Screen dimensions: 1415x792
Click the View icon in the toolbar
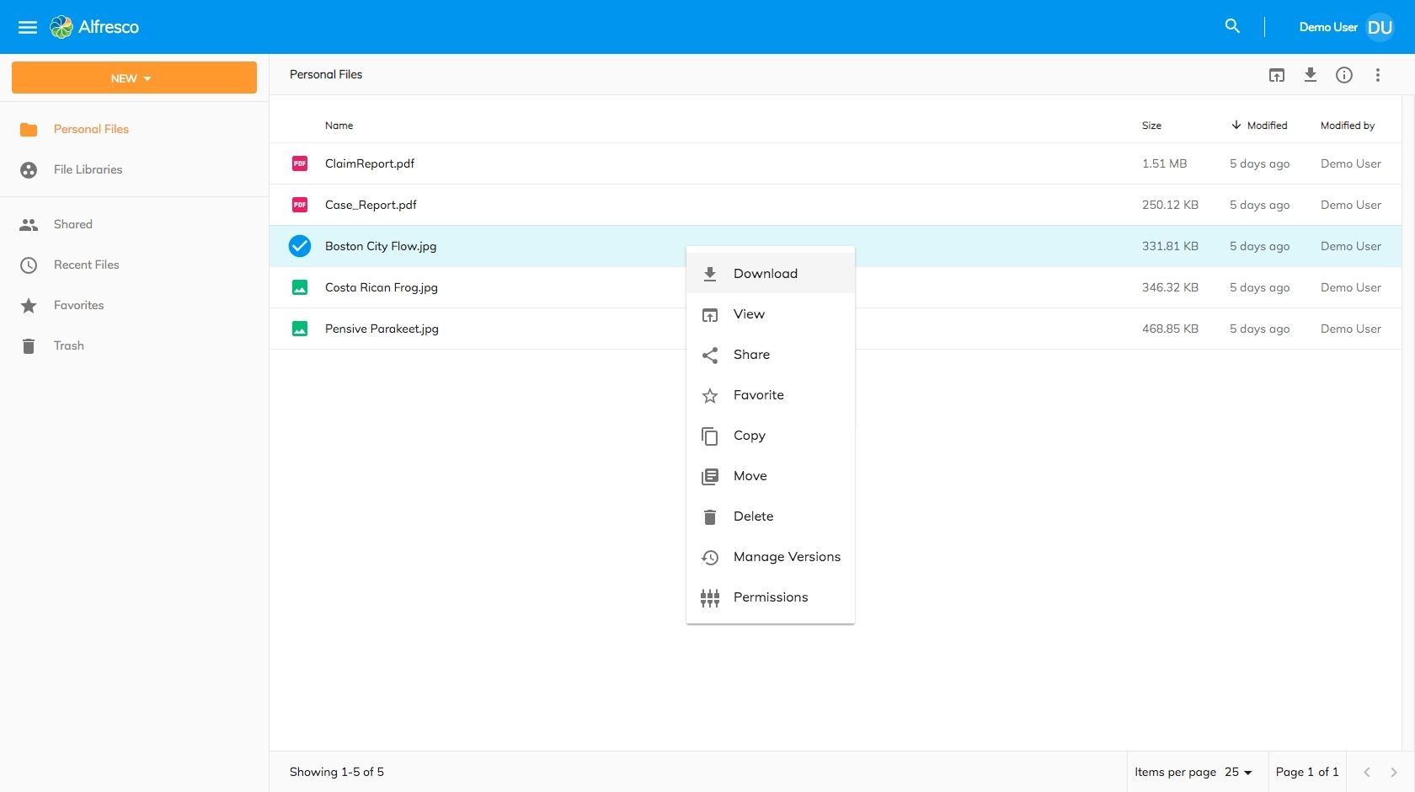(x=1277, y=75)
